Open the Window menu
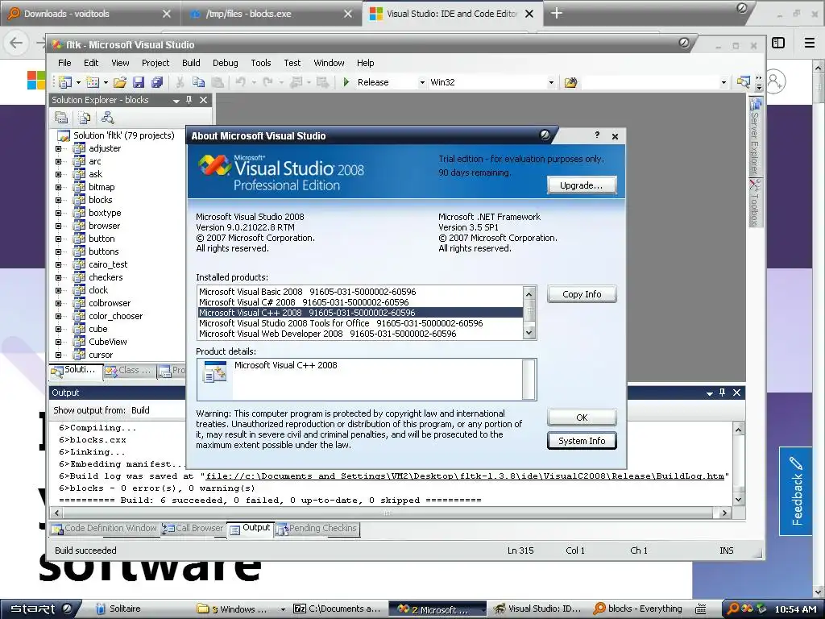Viewport: 825px width, 619px height. tap(329, 63)
